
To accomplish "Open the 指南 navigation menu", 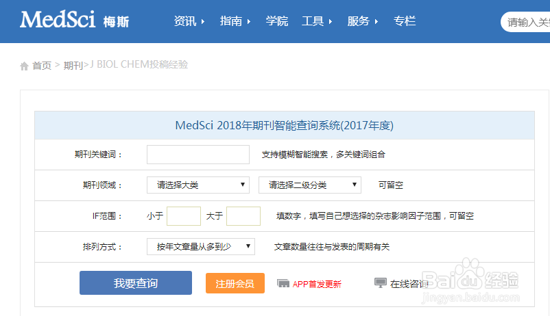I will [x=235, y=21].
